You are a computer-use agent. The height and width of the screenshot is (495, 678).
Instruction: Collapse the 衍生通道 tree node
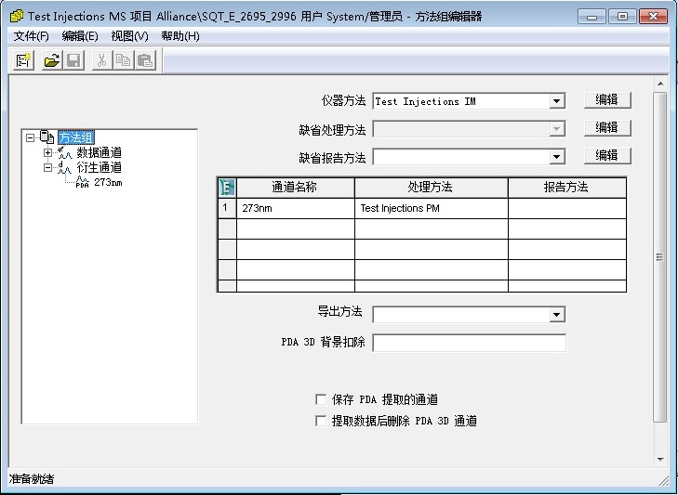coord(48,167)
